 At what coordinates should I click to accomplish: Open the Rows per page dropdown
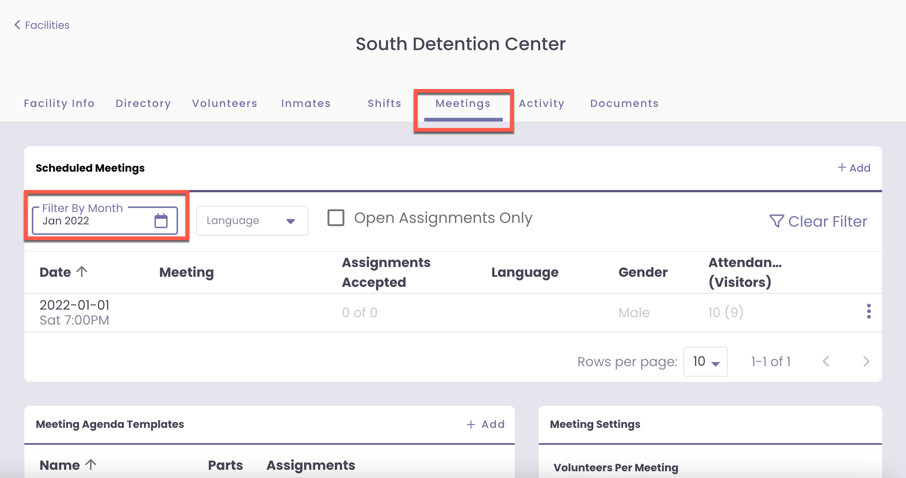pyautogui.click(x=705, y=361)
